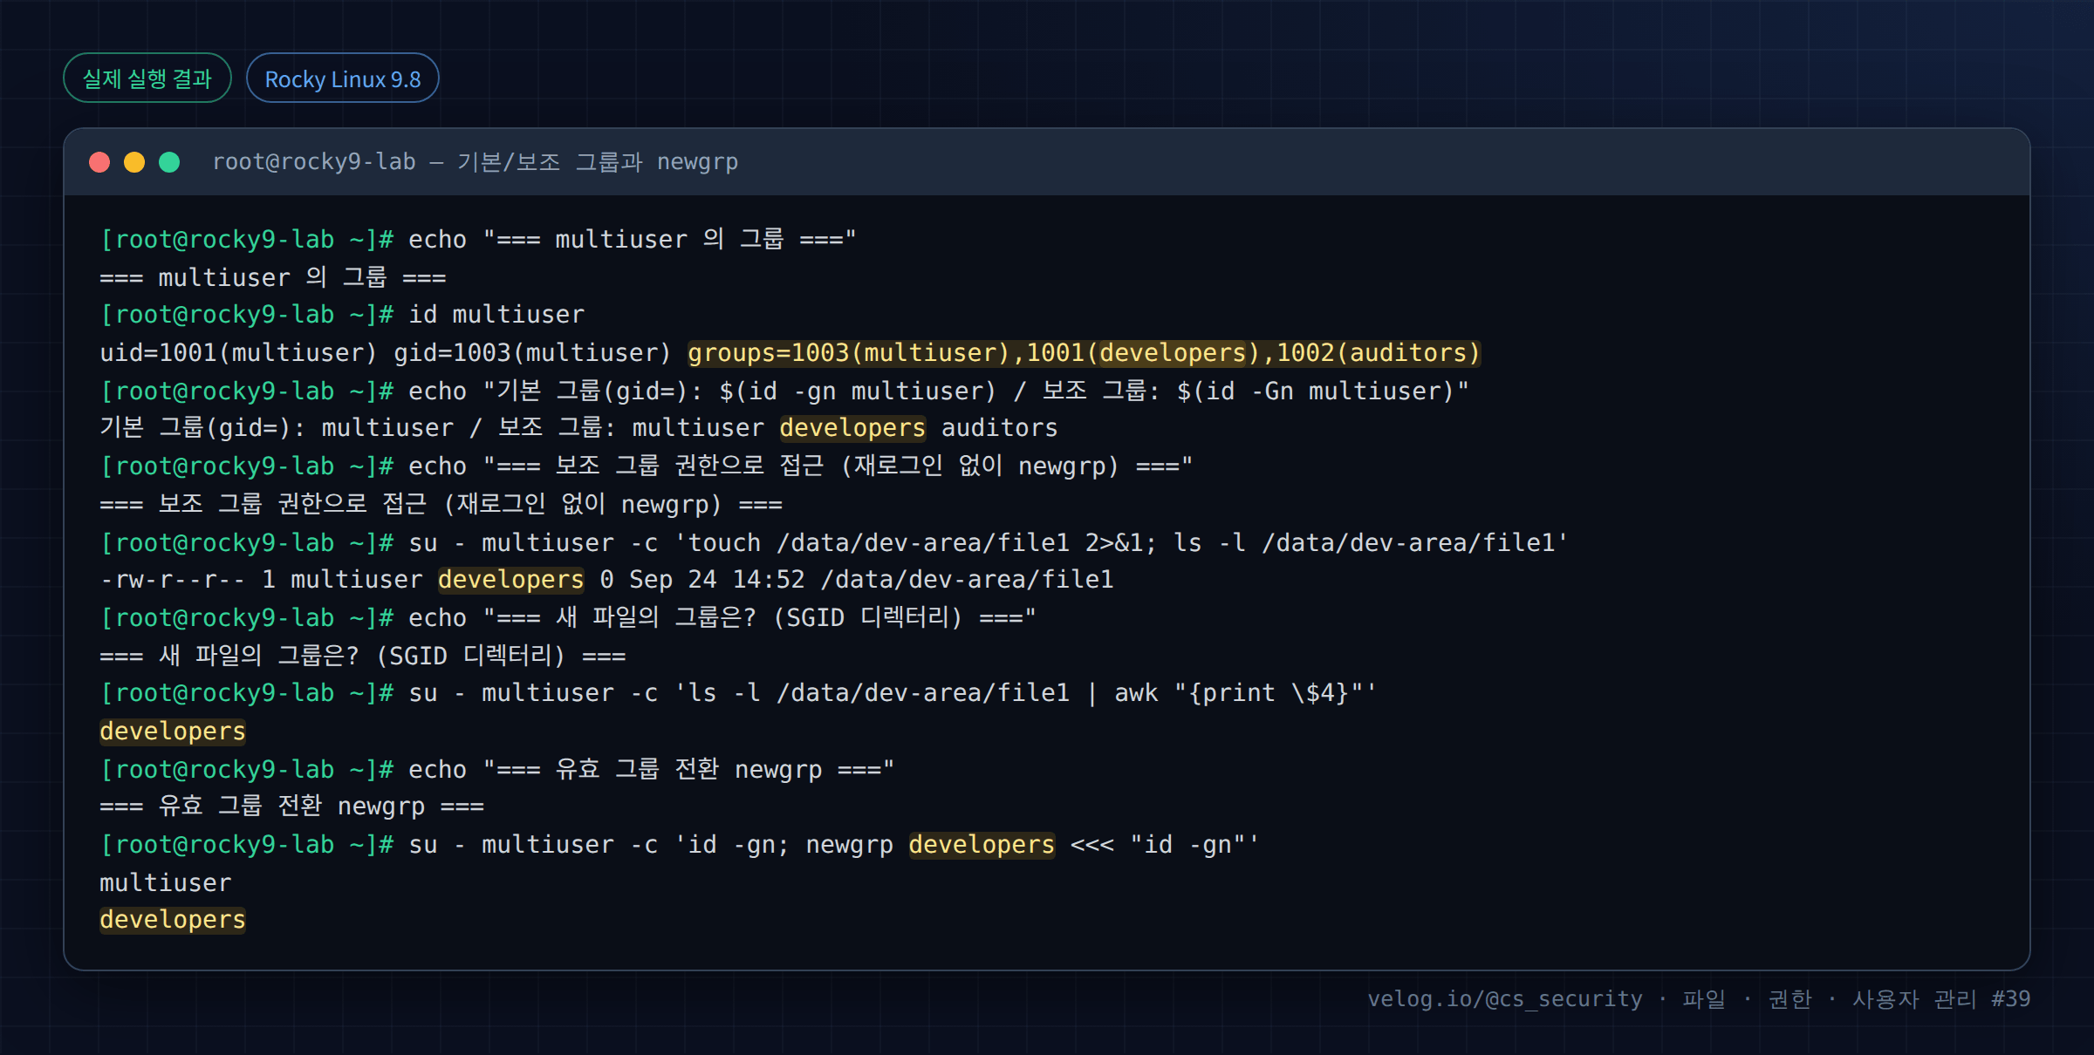
Task: Click the 'multiuser' output line near the bottom
Action: [166, 883]
